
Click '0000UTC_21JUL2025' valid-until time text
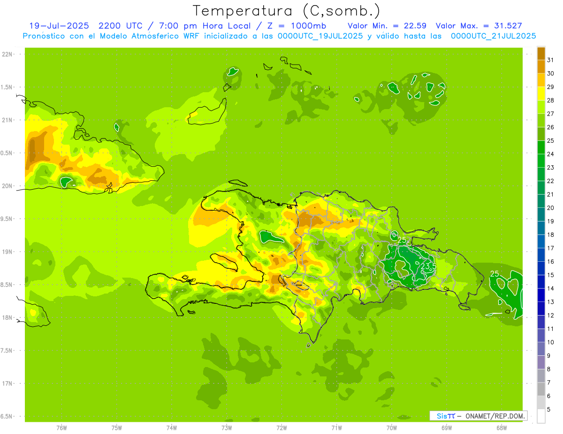(493, 36)
